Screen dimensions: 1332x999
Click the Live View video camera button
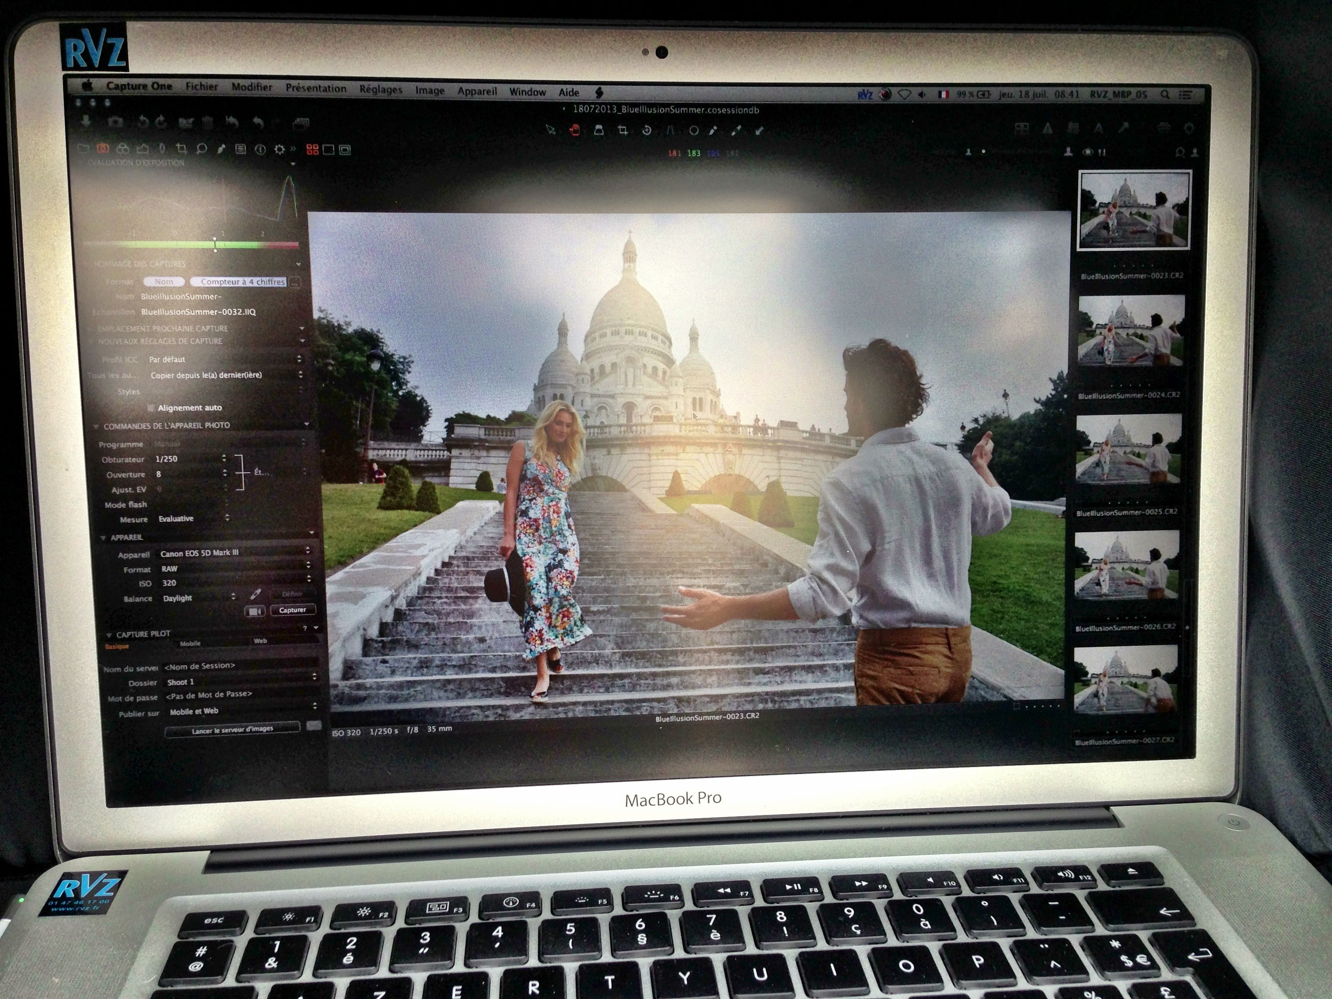coord(255,611)
